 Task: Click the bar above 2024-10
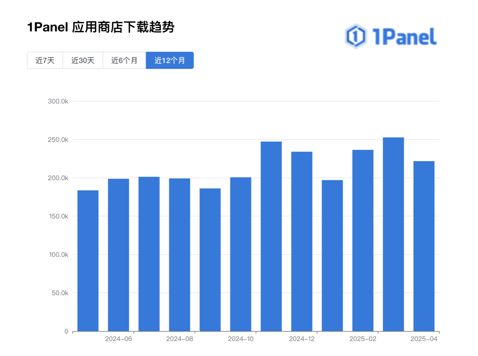[240, 254]
